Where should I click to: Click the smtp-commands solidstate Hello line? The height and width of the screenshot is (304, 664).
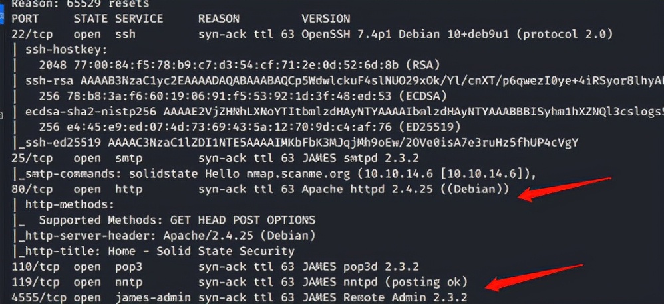(x=279, y=173)
